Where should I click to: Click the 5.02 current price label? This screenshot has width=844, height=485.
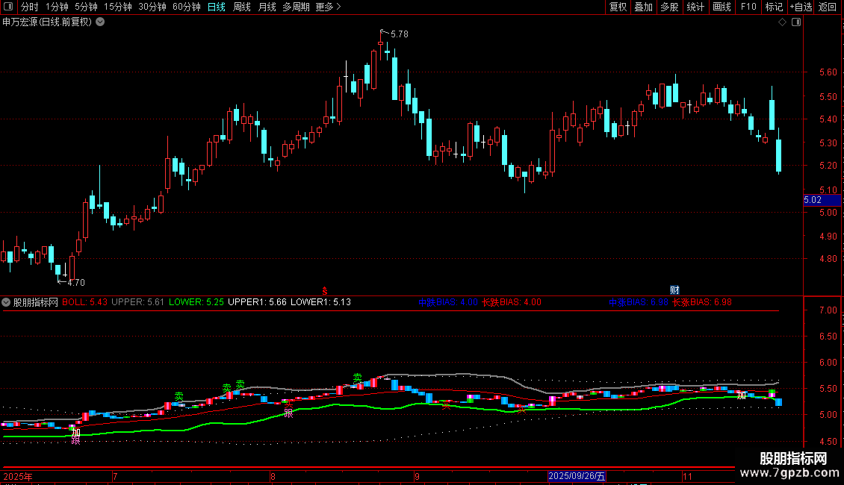tap(822, 200)
